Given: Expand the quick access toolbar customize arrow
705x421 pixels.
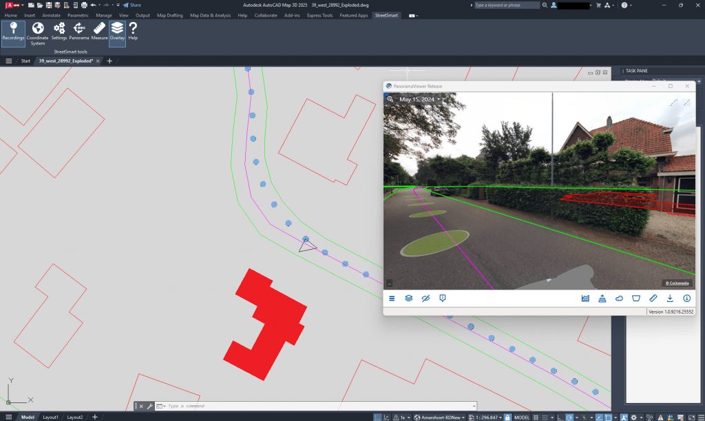Looking at the screenshot, I should point(118,5).
